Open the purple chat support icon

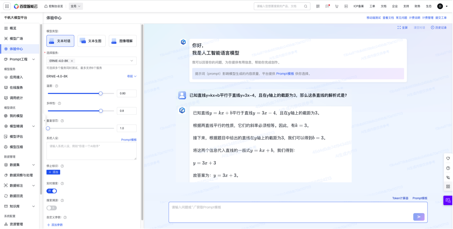pyautogui.click(x=448, y=200)
